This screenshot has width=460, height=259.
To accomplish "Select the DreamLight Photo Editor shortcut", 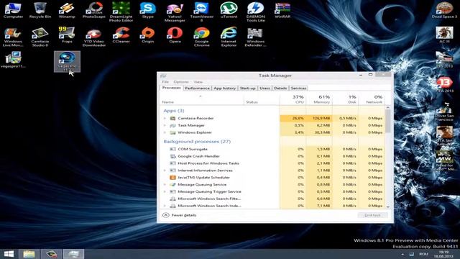I will click(121, 12).
